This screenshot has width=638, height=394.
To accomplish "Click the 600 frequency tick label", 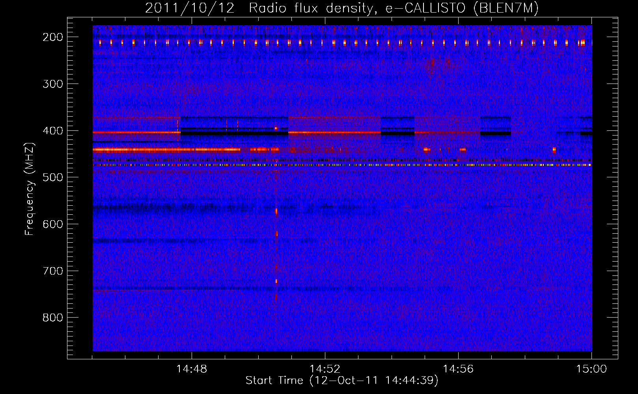I will click(x=52, y=224).
